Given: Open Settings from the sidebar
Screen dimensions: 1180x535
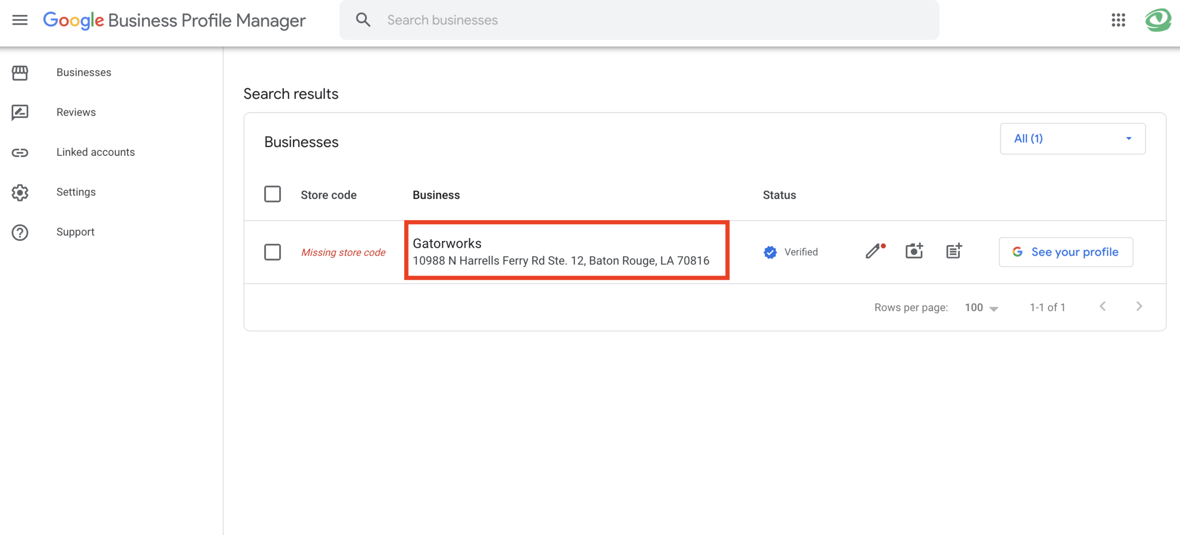Looking at the screenshot, I should (76, 192).
